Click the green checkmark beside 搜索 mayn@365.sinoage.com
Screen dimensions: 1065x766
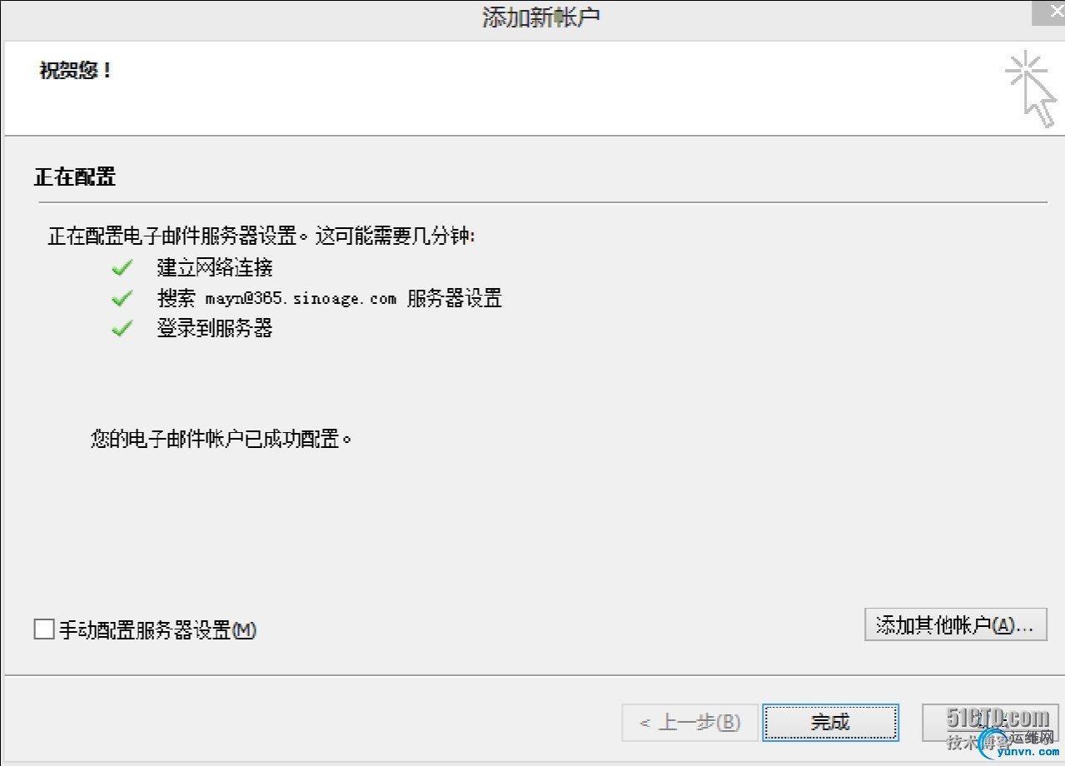[x=122, y=298]
